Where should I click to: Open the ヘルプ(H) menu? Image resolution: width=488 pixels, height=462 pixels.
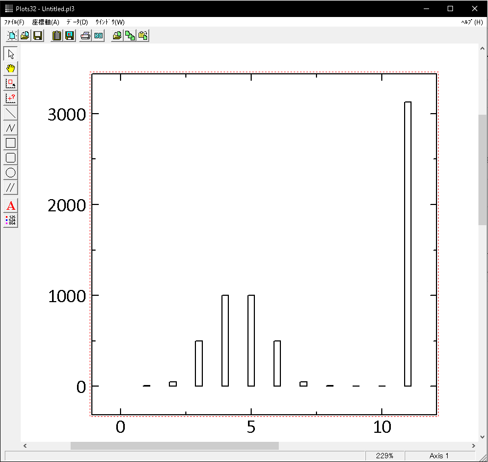[x=472, y=22]
